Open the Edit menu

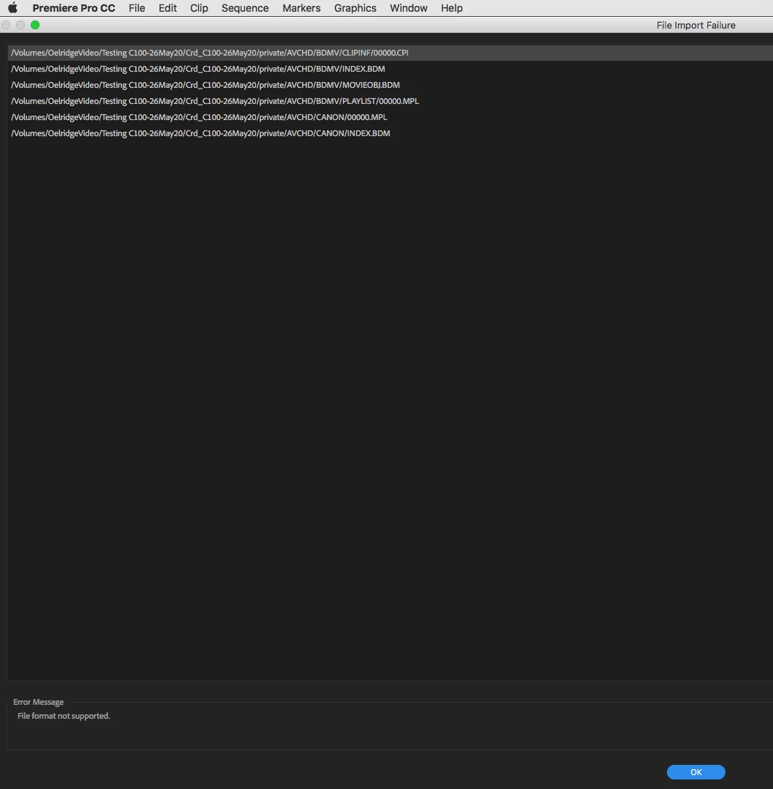click(x=167, y=8)
